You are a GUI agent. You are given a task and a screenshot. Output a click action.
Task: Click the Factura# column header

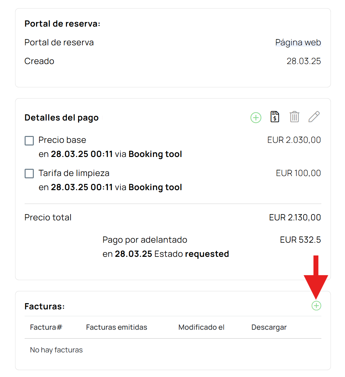click(46, 327)
